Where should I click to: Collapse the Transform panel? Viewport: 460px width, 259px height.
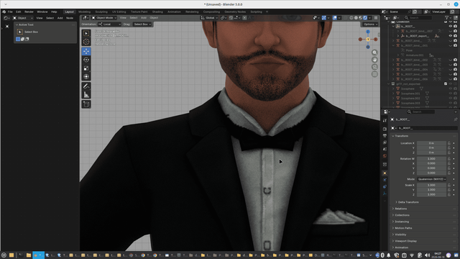coord(401,136)
